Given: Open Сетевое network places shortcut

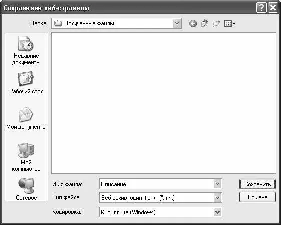Looking at the screenshot, I should pyautogui.click(x=26, y=189).
